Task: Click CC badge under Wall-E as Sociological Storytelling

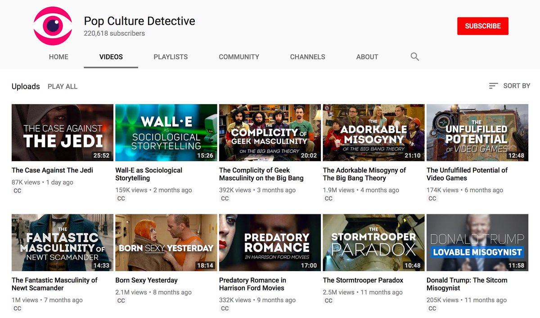Action: 121,198
